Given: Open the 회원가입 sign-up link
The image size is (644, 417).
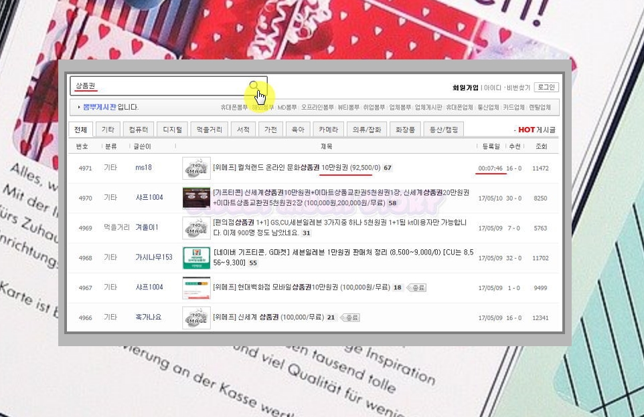Looking at the screenshot, I should [465, 88].
